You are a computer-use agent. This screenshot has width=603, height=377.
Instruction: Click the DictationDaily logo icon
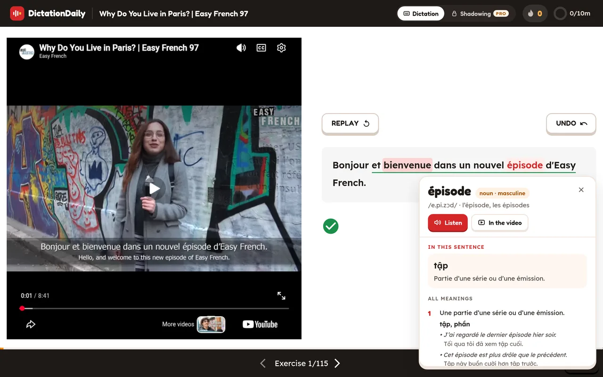point(17,14)
